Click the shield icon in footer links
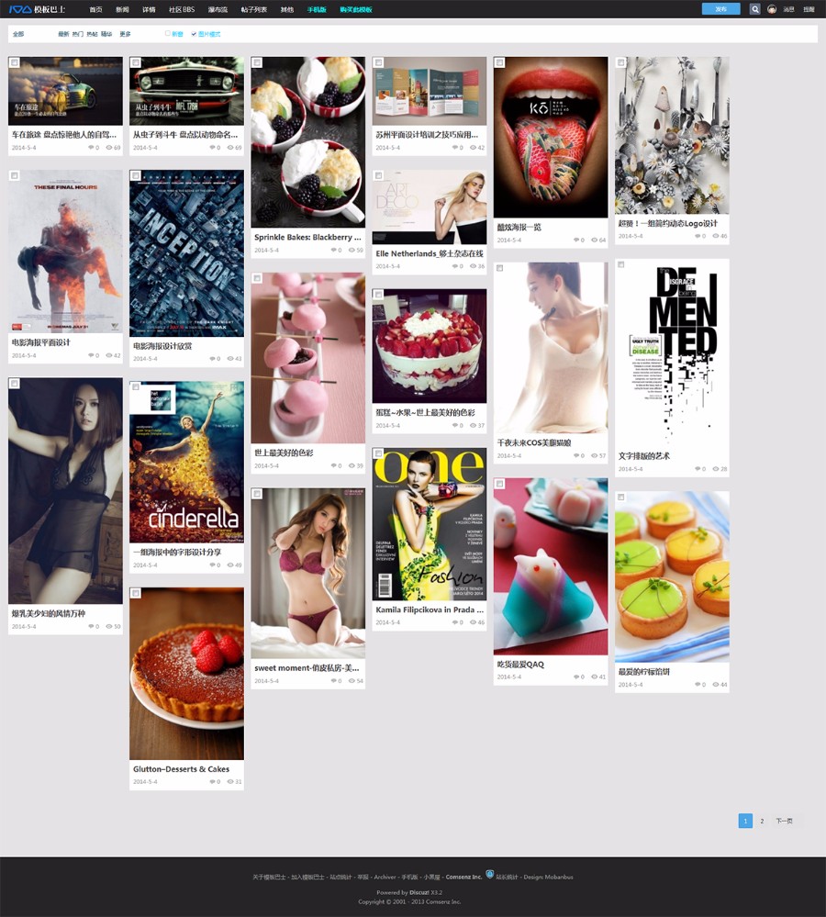This screenshot has height=917, width=826. (x=490, y=874)
